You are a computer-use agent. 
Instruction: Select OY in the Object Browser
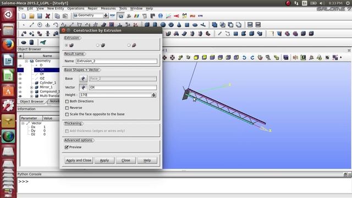pos(42,74)
